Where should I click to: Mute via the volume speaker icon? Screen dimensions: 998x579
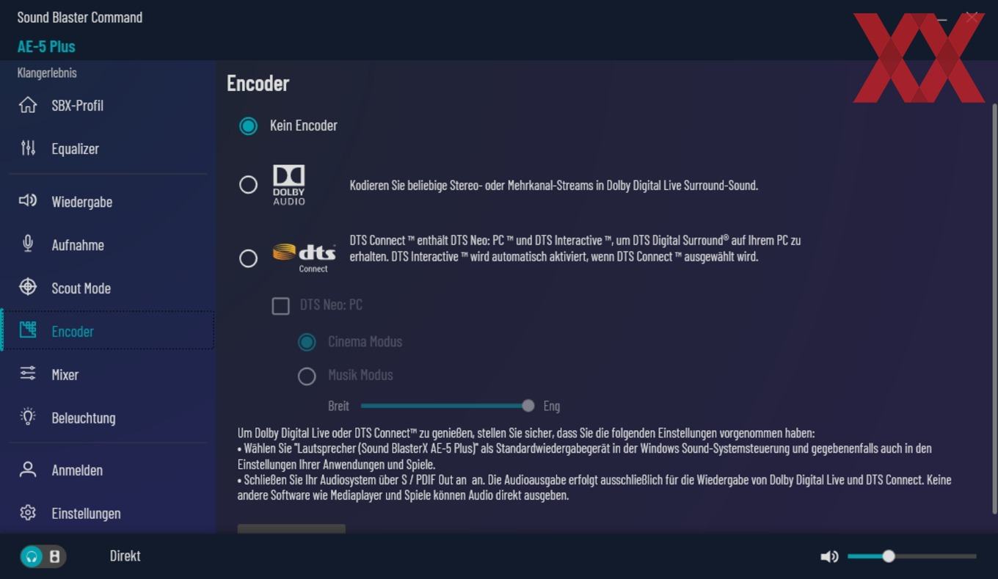829,556
